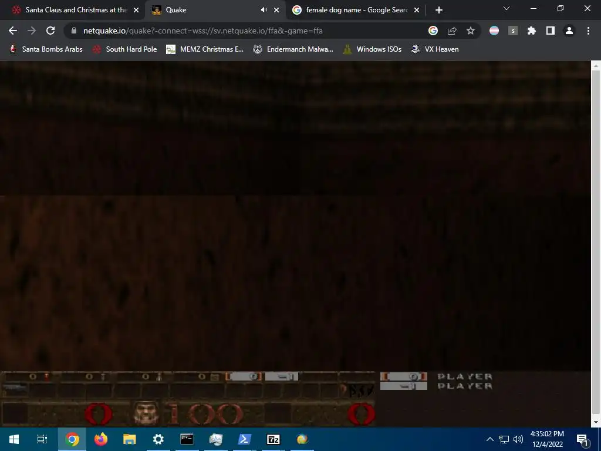The width and height of the screenshot is (601, 451).
Task: Open the Extensions puzzle piece menu
Action: [x=532, y=31]
